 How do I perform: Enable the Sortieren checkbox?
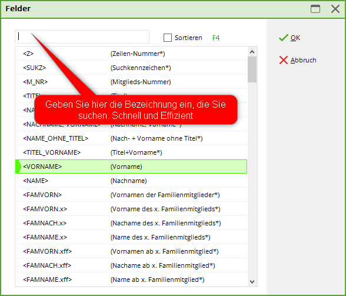click(168, 38)
